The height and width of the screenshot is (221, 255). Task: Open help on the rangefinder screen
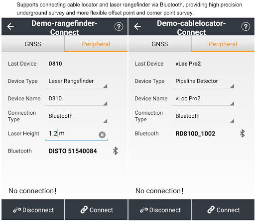click(x=119, y=26)
